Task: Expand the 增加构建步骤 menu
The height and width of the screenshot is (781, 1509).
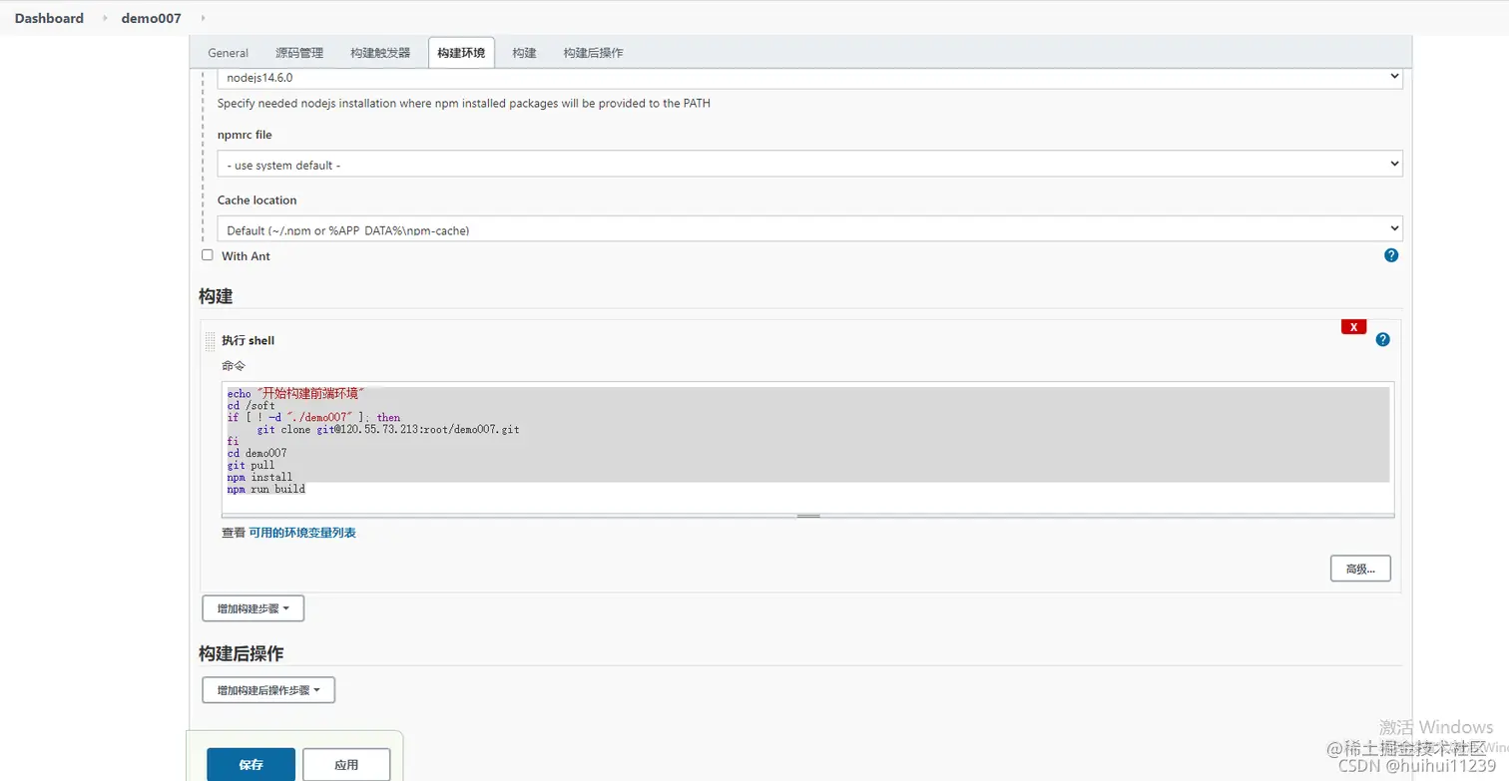Action: coord(253,608)
